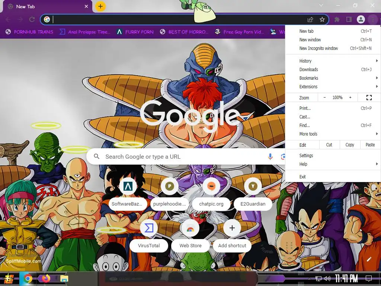Click the Start button on taskbar
381x286 pixels.
coord(9,279)
